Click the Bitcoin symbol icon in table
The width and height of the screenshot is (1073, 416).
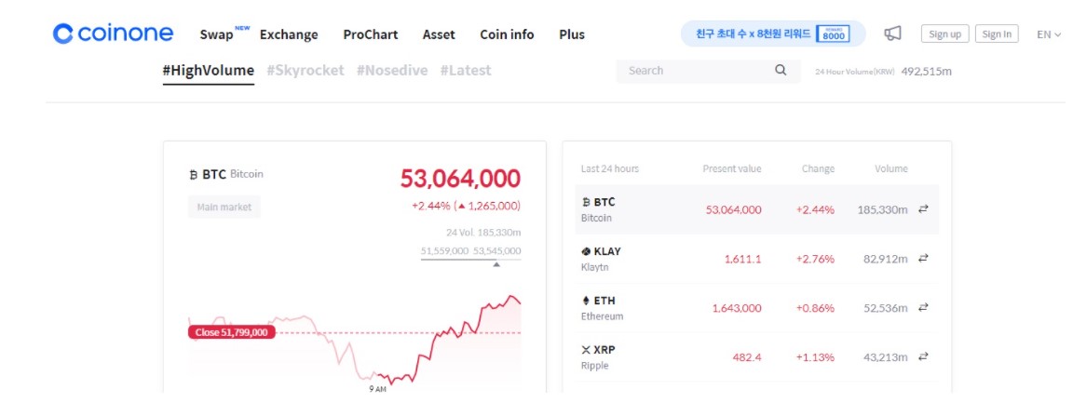pos(586,203)
